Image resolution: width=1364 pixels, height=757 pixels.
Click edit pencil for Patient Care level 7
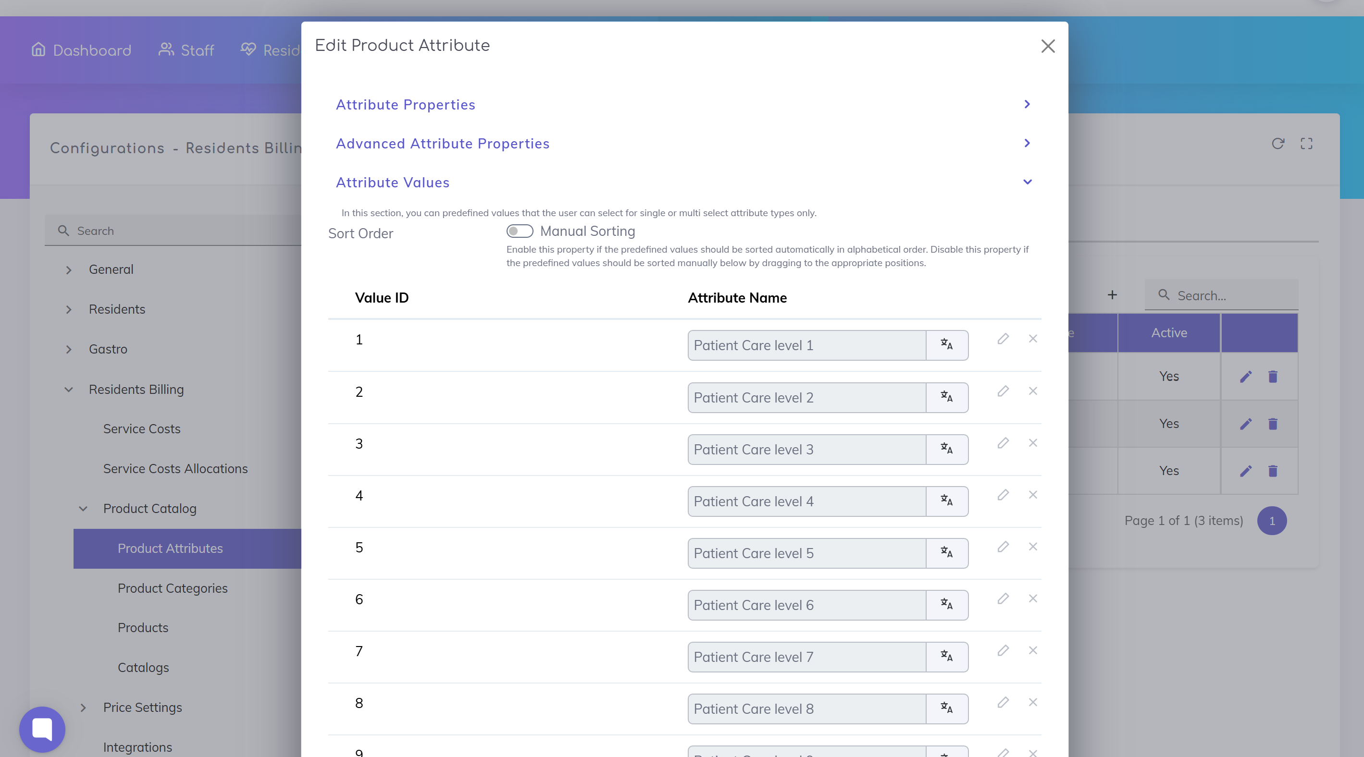click(x=1003, y=650)
